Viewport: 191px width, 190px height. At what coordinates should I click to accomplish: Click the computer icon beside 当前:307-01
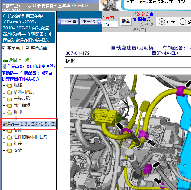click(4, 67)
